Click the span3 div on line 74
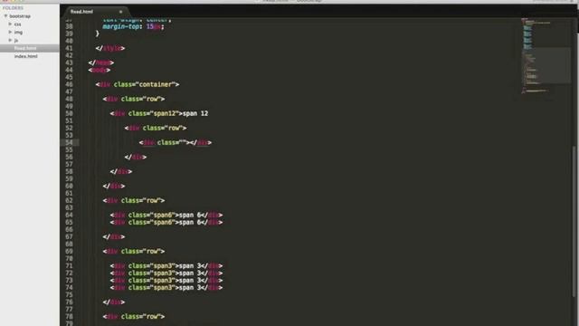 tap(166, 287)
